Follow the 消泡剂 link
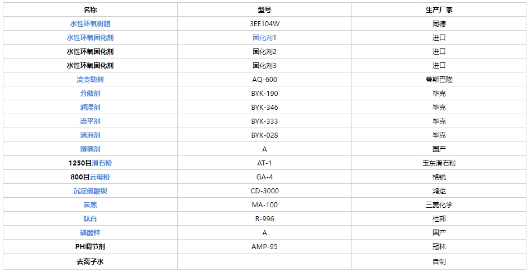Image resolution: width=532 pixels, height=273 pixels. pyautogui.click(x=90, y=135)
